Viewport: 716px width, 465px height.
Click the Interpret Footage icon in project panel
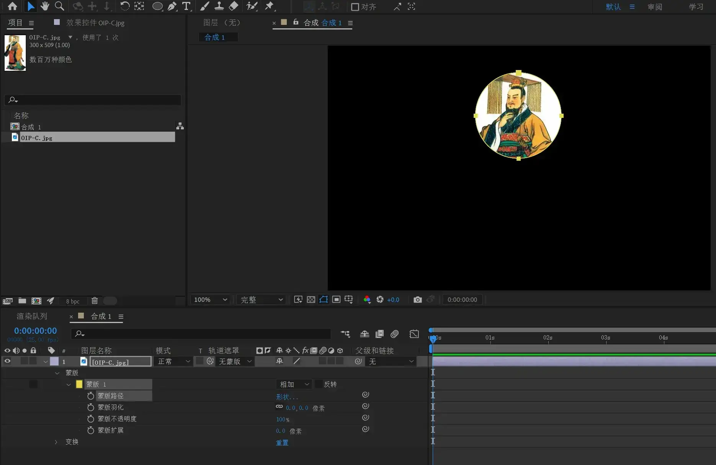8,301
